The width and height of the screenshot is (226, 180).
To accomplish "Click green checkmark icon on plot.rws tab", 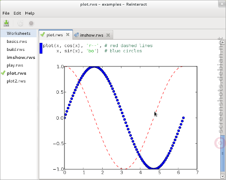I will pos(42,34).
